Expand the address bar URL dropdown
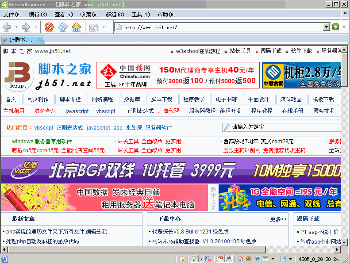This screenshot has height=264, width=350. point(327,27)
